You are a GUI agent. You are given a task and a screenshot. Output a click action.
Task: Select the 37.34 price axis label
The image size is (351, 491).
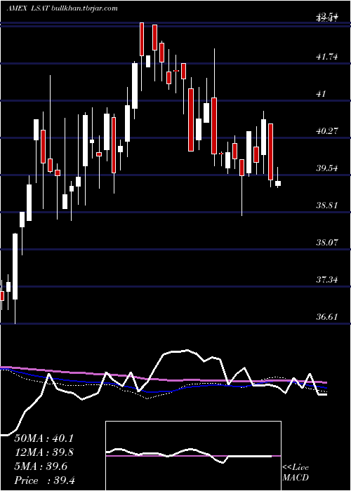tap(326, 279)
